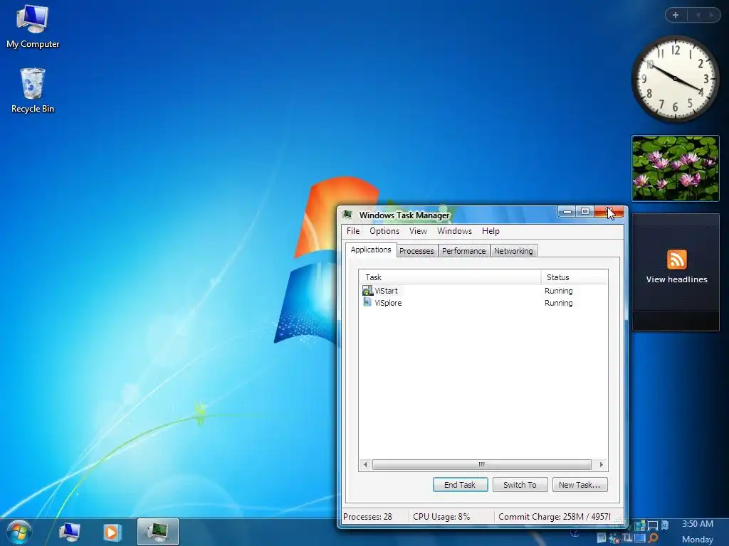The width and height of the screenshot is (729, 546).
Task: Select the ViStart task row
Action: click(x=483, y=291)
